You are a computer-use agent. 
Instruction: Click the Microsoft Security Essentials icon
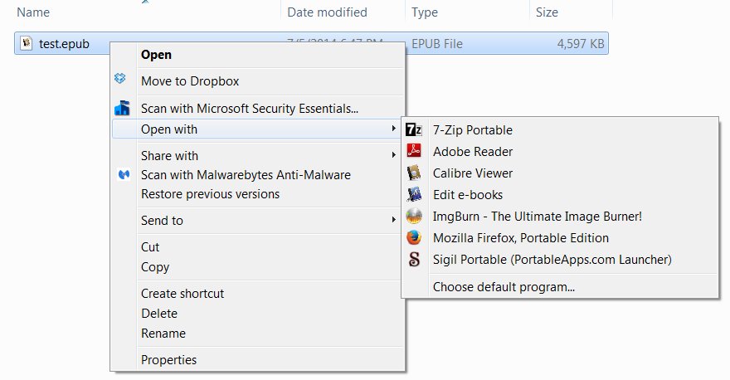point(122,108)
